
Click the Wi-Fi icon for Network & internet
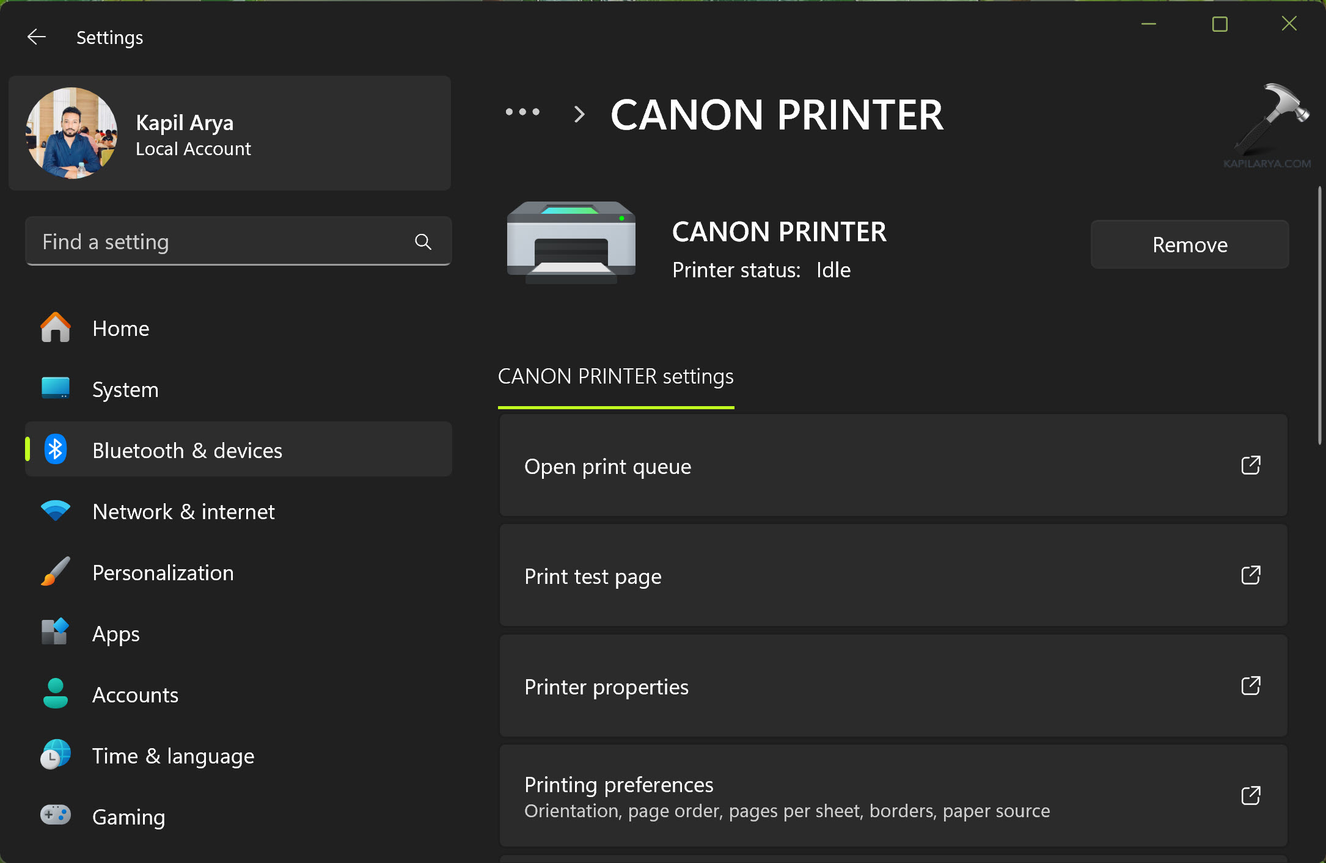tap(55, 511)
